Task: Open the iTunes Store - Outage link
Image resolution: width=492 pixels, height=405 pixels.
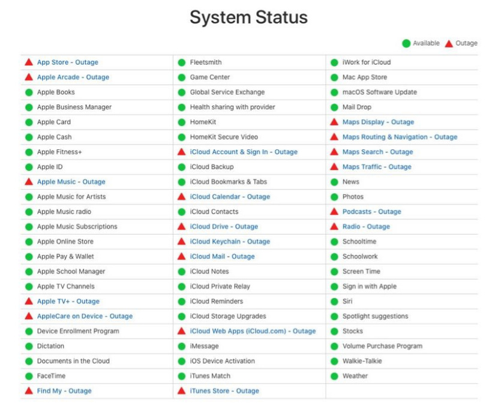Action: point(224,391)
